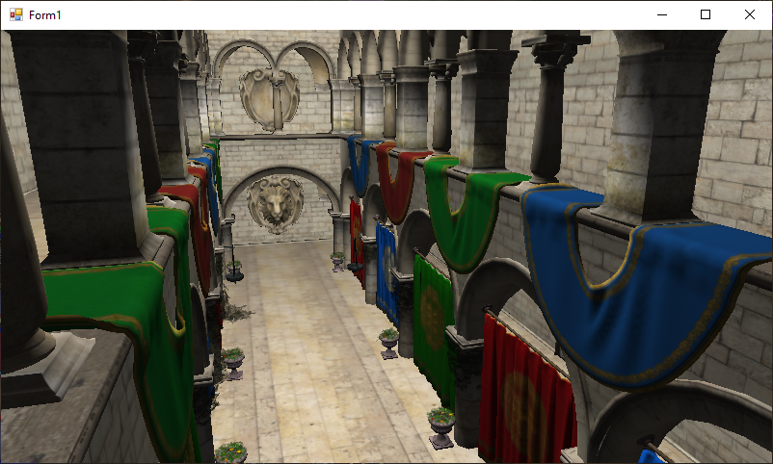Click the flower pot beside the blue hanging curtain

[388, 342]
